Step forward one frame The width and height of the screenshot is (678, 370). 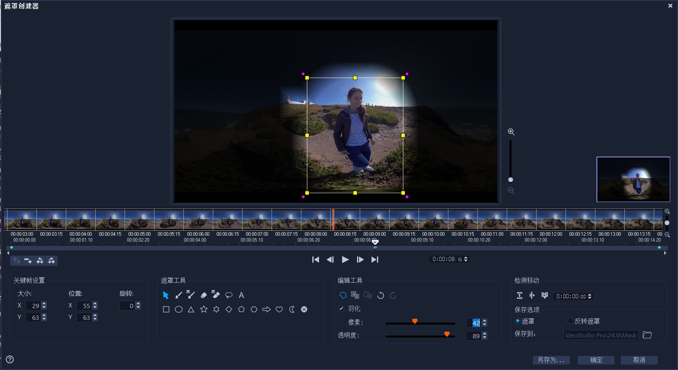(360, 260)
